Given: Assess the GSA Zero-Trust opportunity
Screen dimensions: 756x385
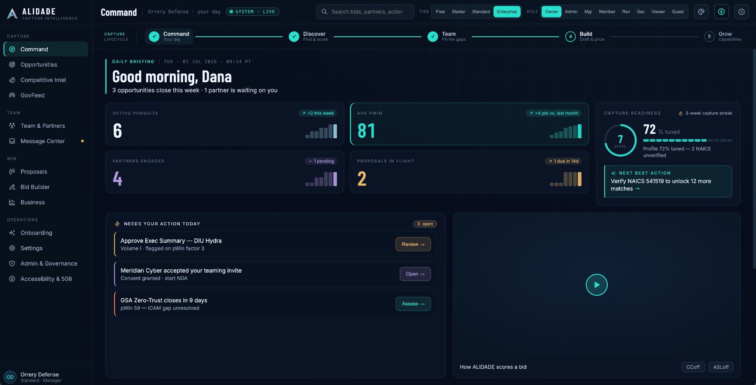Looking at the screenshot, I should point(413,304).
